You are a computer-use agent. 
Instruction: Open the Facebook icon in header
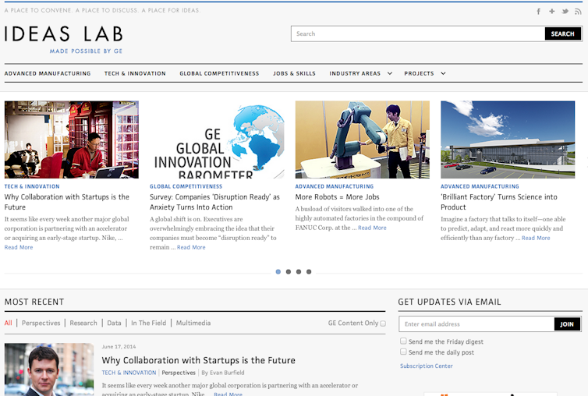(539, 11)
